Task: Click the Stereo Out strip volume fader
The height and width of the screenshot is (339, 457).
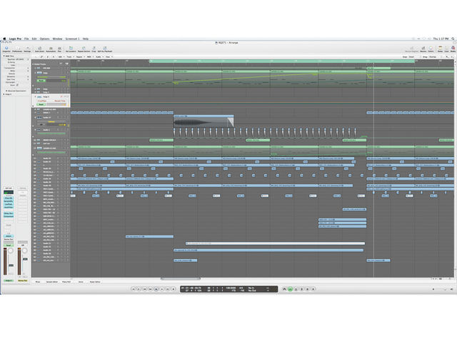Action: coord(25,258)
